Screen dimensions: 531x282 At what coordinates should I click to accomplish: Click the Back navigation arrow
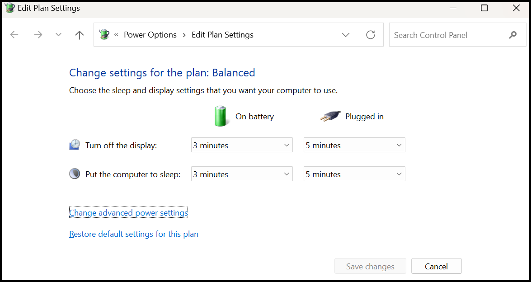coord(14,35)
